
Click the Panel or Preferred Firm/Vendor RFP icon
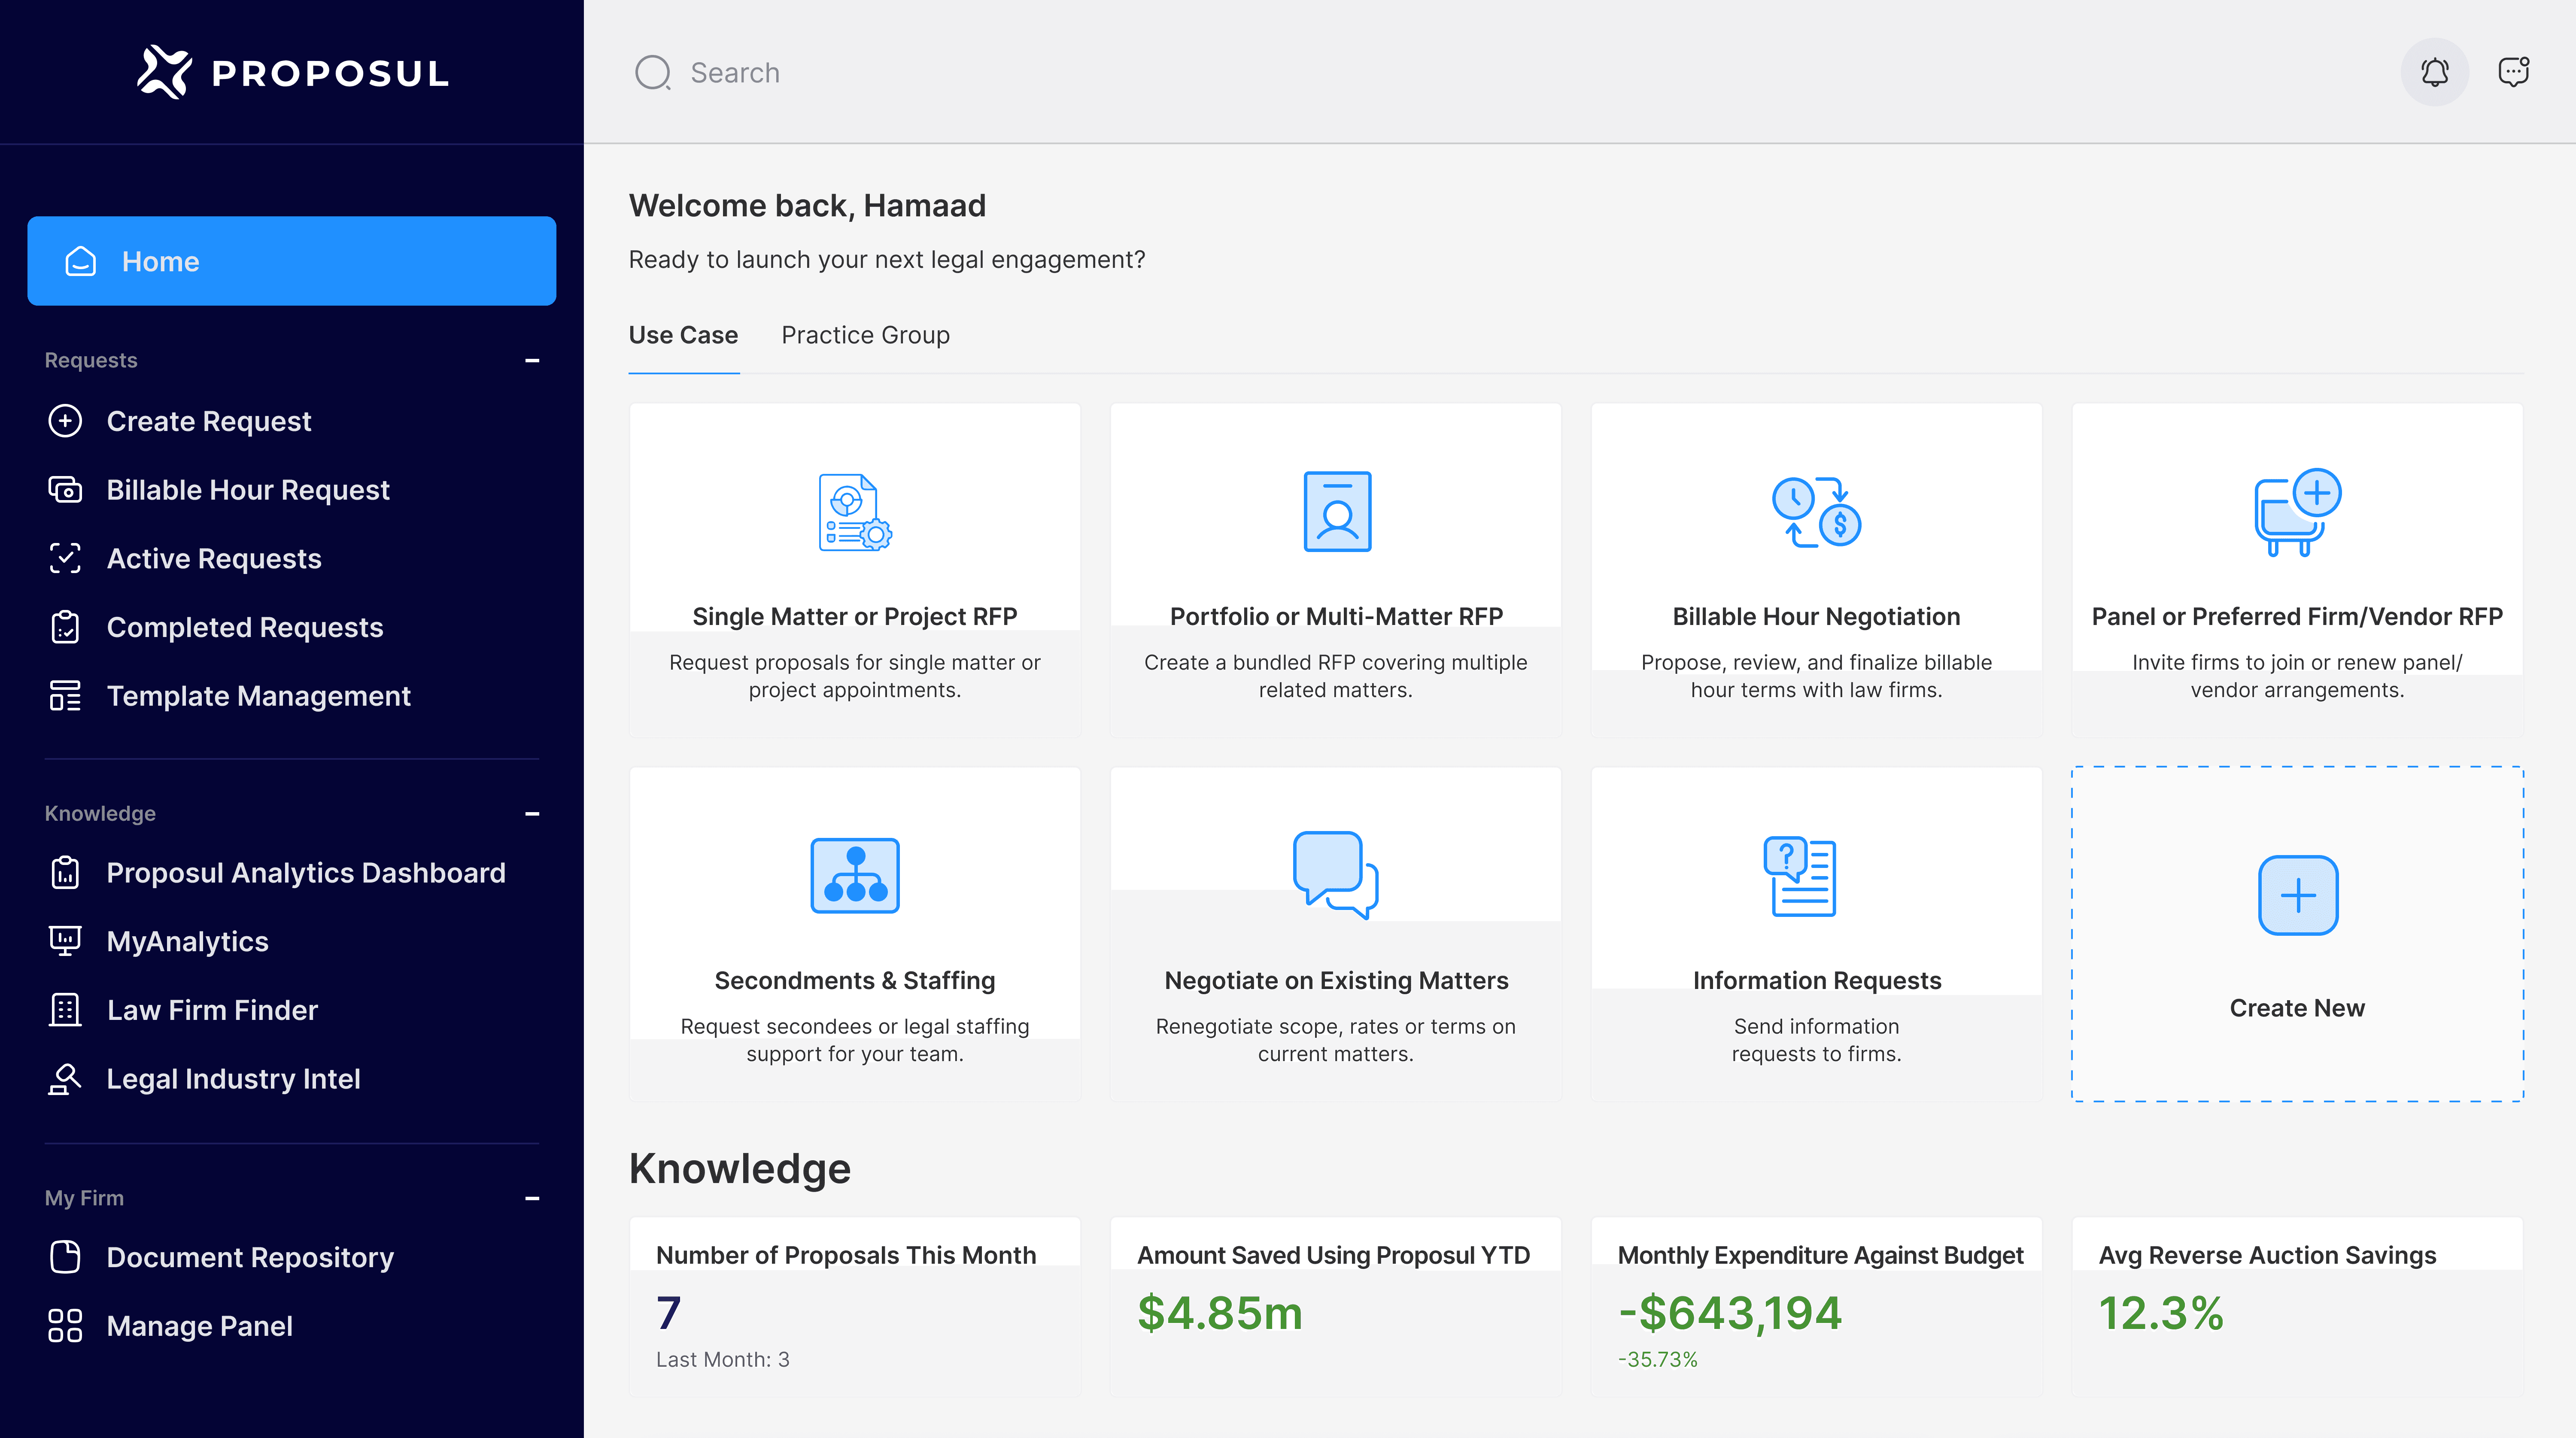click(x=2297, y=512)
